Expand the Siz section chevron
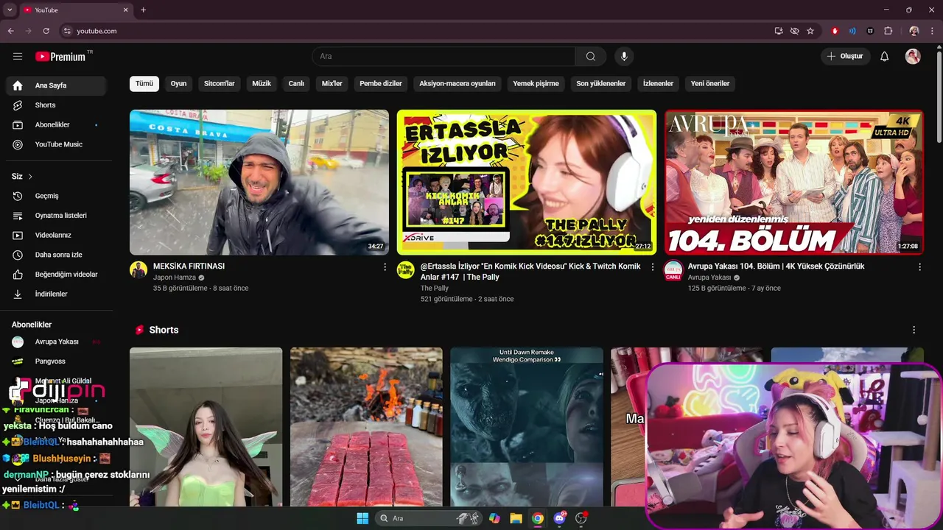Viewport: 943px width, 530px height. [x=30, y=177]
